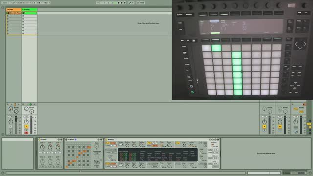Viewport: 313px width, 176px height.
Task: Click the Analog Osc1 enable button
Action: coord(108,143)
